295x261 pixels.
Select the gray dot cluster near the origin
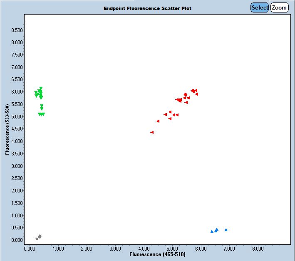point(39,236)
